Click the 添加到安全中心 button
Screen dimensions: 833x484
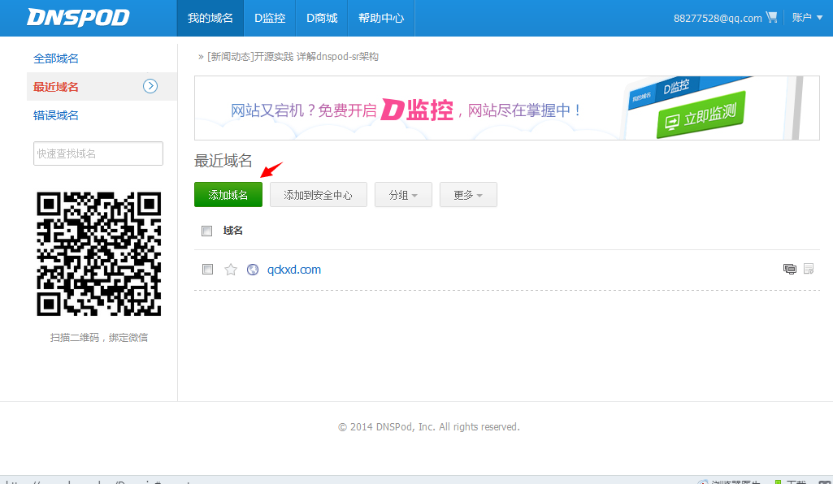pyautogui.click(x=319, y=195)
